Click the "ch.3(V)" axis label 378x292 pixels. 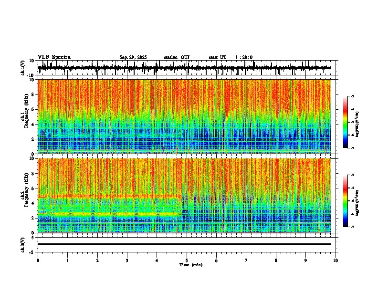tap(23, 245)
